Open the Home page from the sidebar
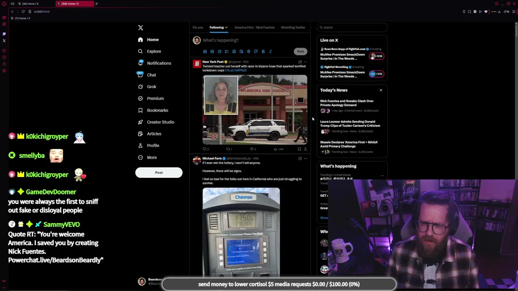This screenshot has width=518, height=291. (148, 40)
